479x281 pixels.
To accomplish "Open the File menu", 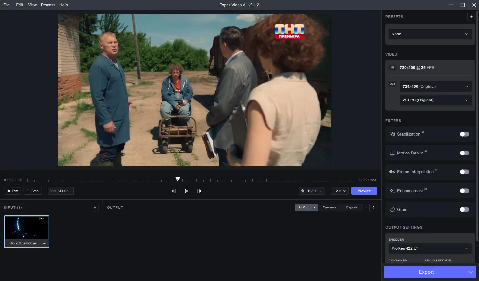I will [6, 5].
